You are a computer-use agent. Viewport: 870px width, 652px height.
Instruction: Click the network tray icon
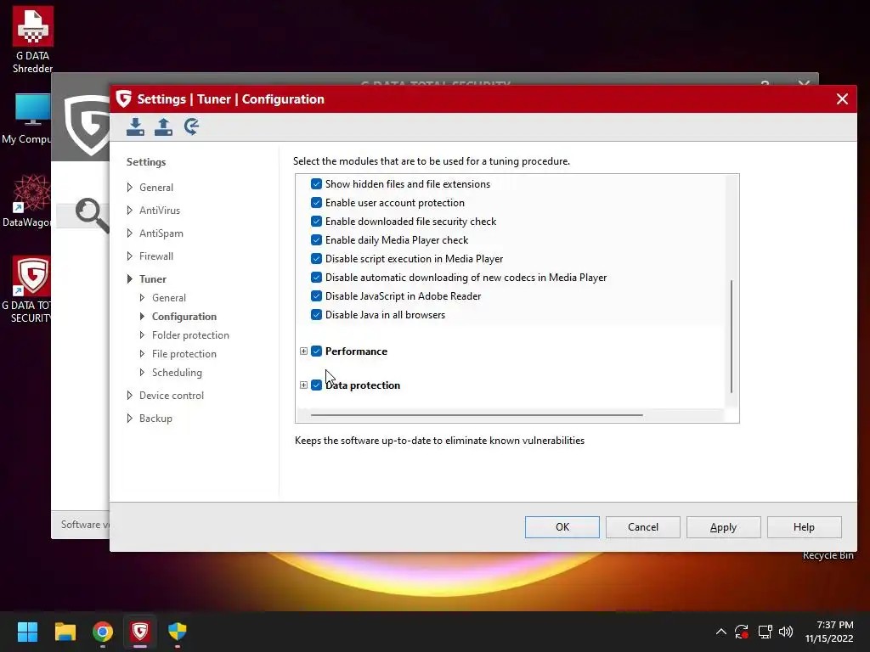(x=765, y=632)
